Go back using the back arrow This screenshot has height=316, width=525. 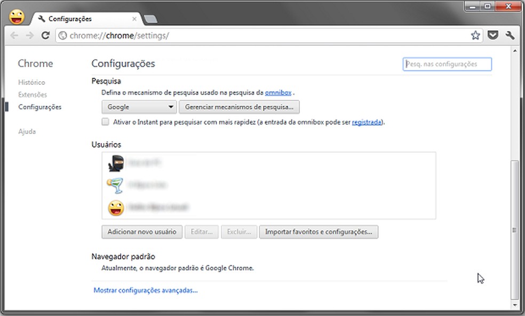point(14,35)
